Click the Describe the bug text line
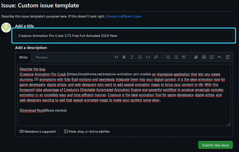This screenshot has width=239, height=152. point(32,69)
